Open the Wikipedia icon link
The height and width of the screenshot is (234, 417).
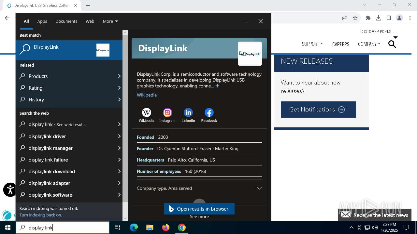pos(147,112)
